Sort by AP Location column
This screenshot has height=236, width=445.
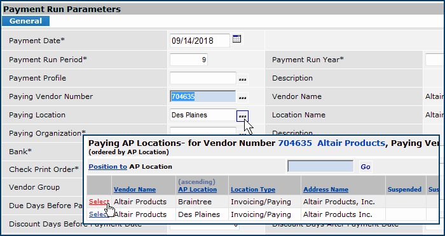pos(197,190)
